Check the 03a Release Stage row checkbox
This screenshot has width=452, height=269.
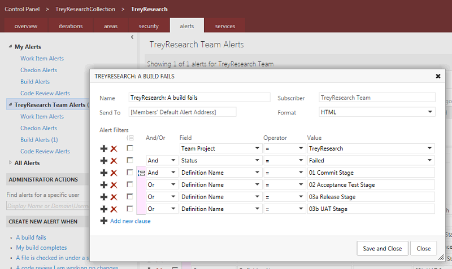point(130,196)
